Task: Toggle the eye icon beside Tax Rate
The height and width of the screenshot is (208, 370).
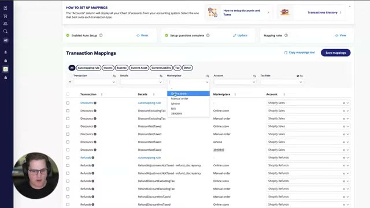Action: (x=298, y=76)
